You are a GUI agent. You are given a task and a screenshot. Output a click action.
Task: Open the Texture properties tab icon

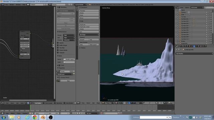pos(201,46)
